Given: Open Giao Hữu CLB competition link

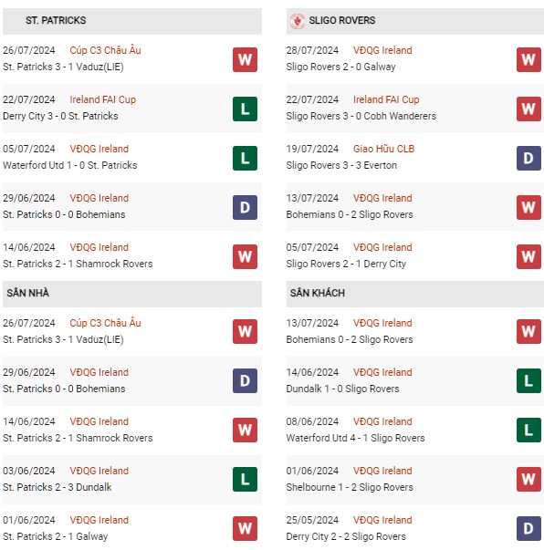Looking at the screenshot, I should [x=383, y=149].
